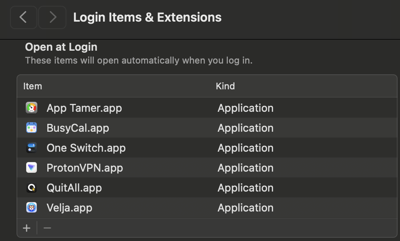Sort list by the Item column header

(33, 86)
